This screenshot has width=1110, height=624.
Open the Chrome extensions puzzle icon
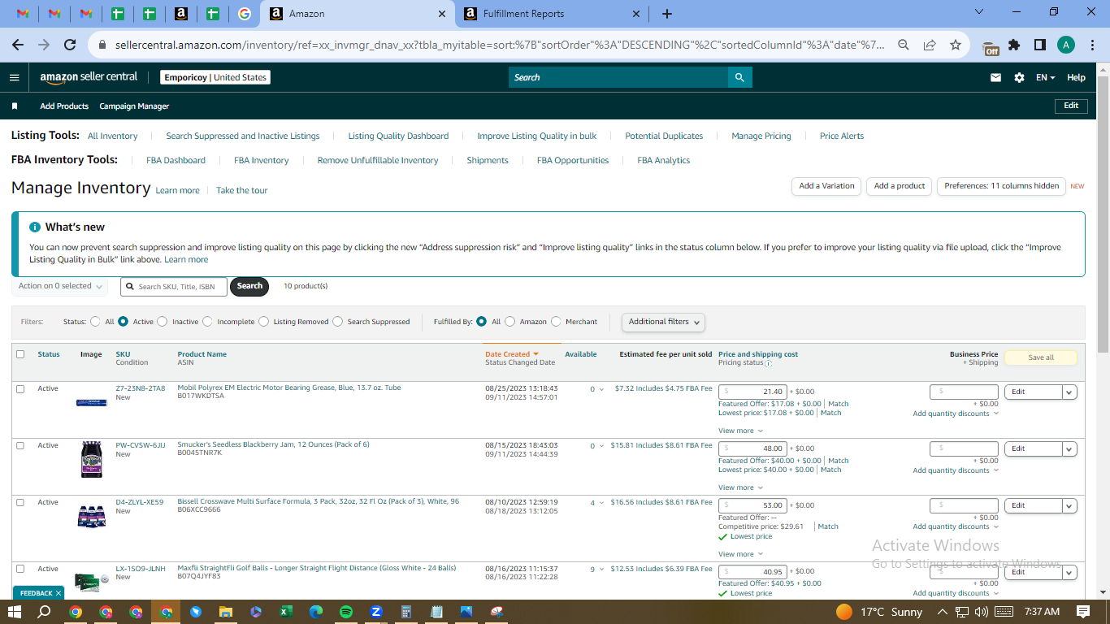[x=1014, y=45]
